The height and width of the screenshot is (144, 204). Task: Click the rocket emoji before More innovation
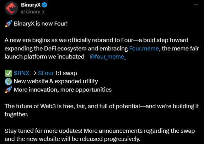point(8,90)
